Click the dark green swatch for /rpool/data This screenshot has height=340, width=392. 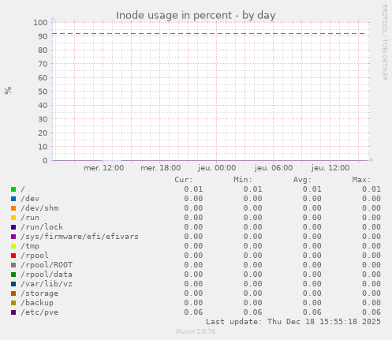tap(13, 275)
